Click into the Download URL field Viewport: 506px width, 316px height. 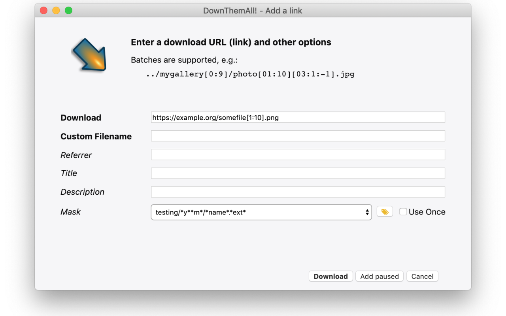pos(298,117)
